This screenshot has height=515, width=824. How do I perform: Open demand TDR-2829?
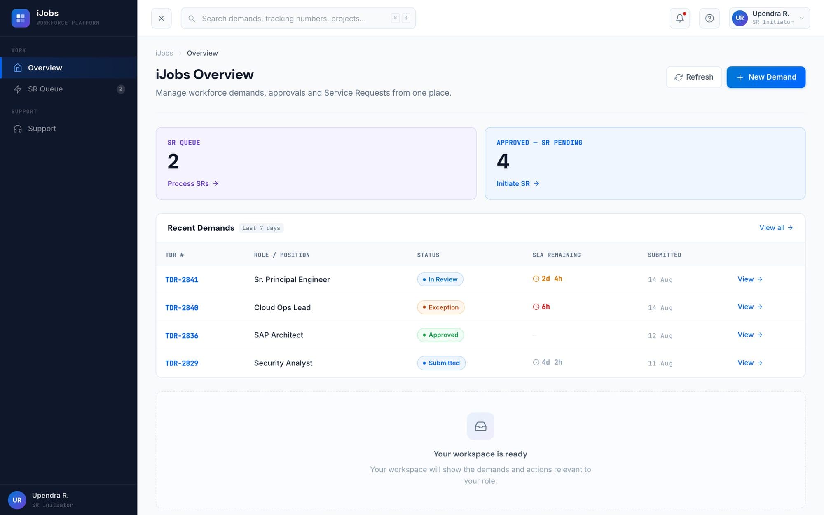(182, 363)
